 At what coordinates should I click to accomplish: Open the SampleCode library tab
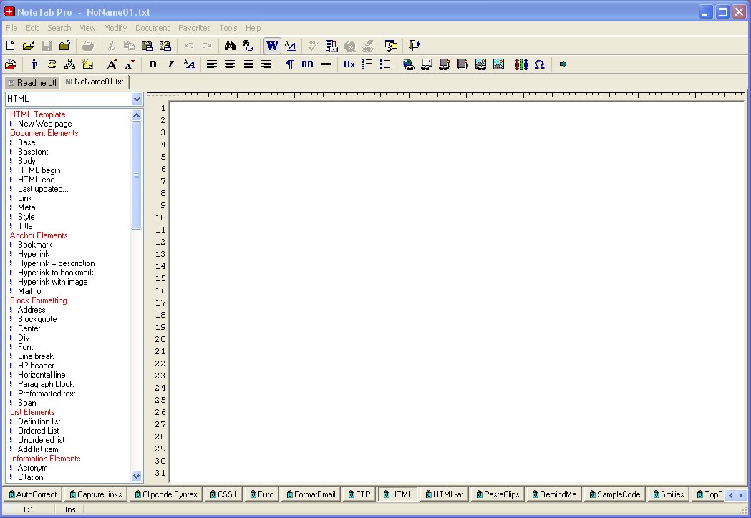click(x=614, y=494)
